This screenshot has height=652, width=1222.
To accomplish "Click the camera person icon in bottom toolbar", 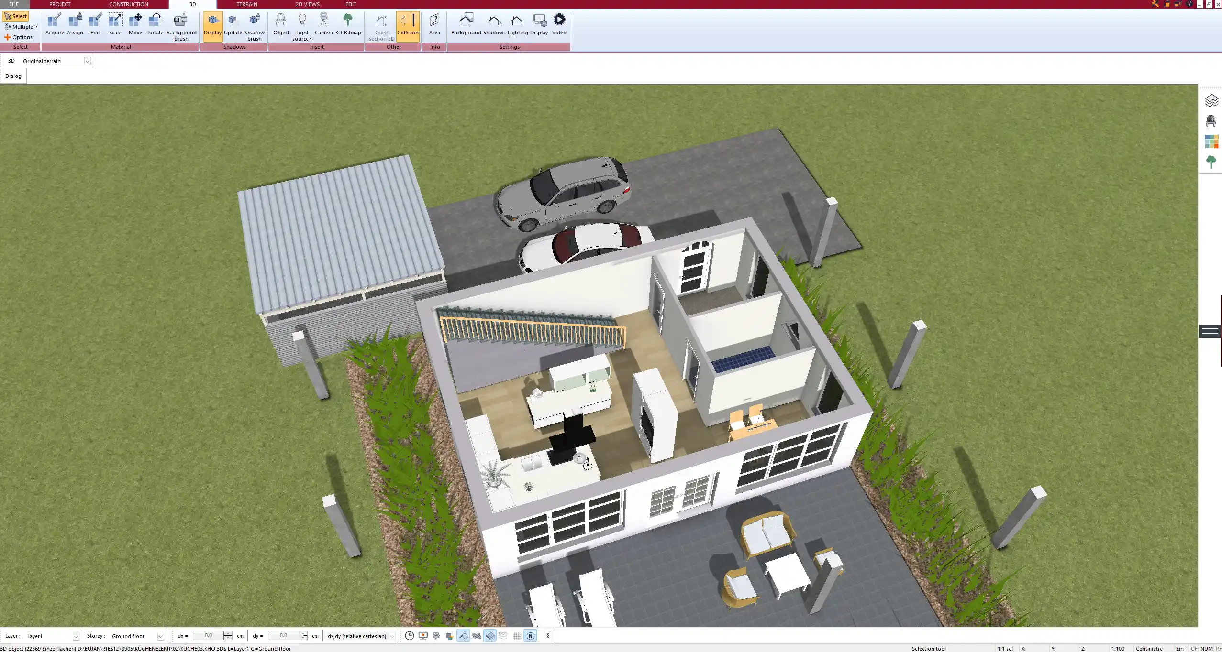I will [436, 636].
